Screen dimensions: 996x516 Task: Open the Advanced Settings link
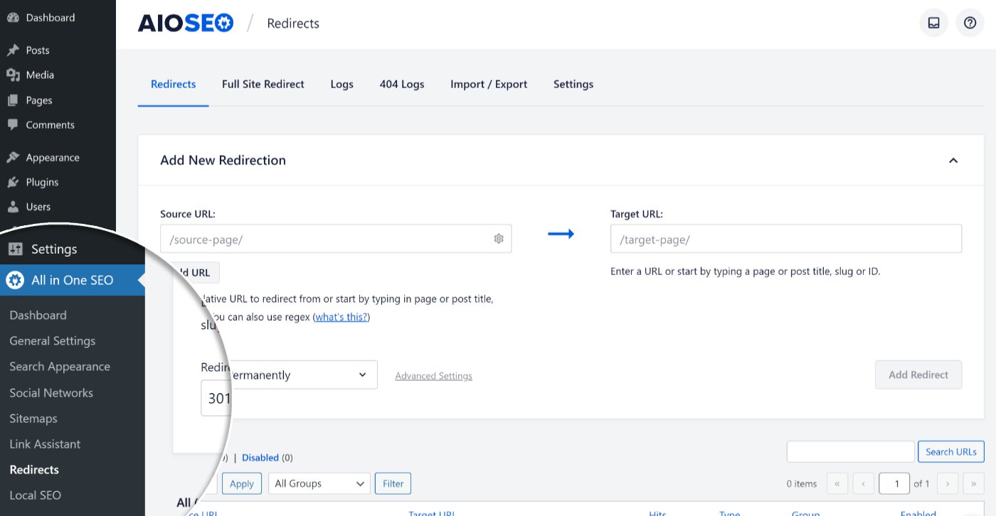pos(433,376)
